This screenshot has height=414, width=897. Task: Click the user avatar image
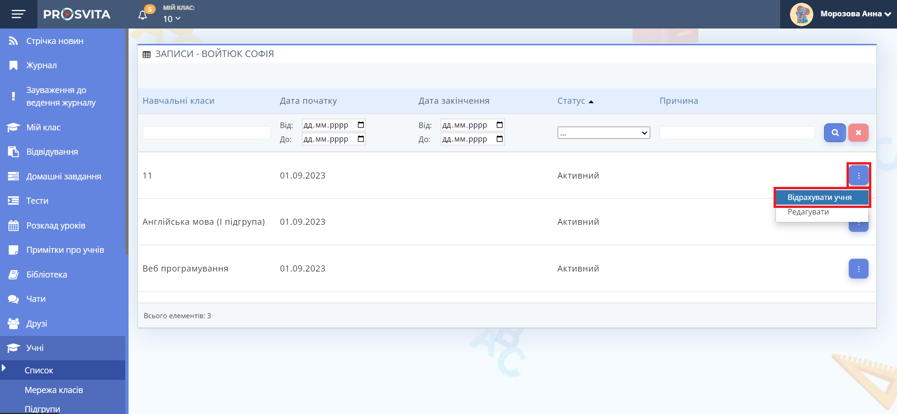point(801,14)
